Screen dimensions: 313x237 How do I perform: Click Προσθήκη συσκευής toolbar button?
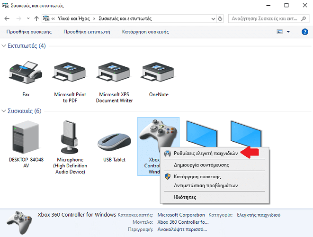click(x=29, y=32)
